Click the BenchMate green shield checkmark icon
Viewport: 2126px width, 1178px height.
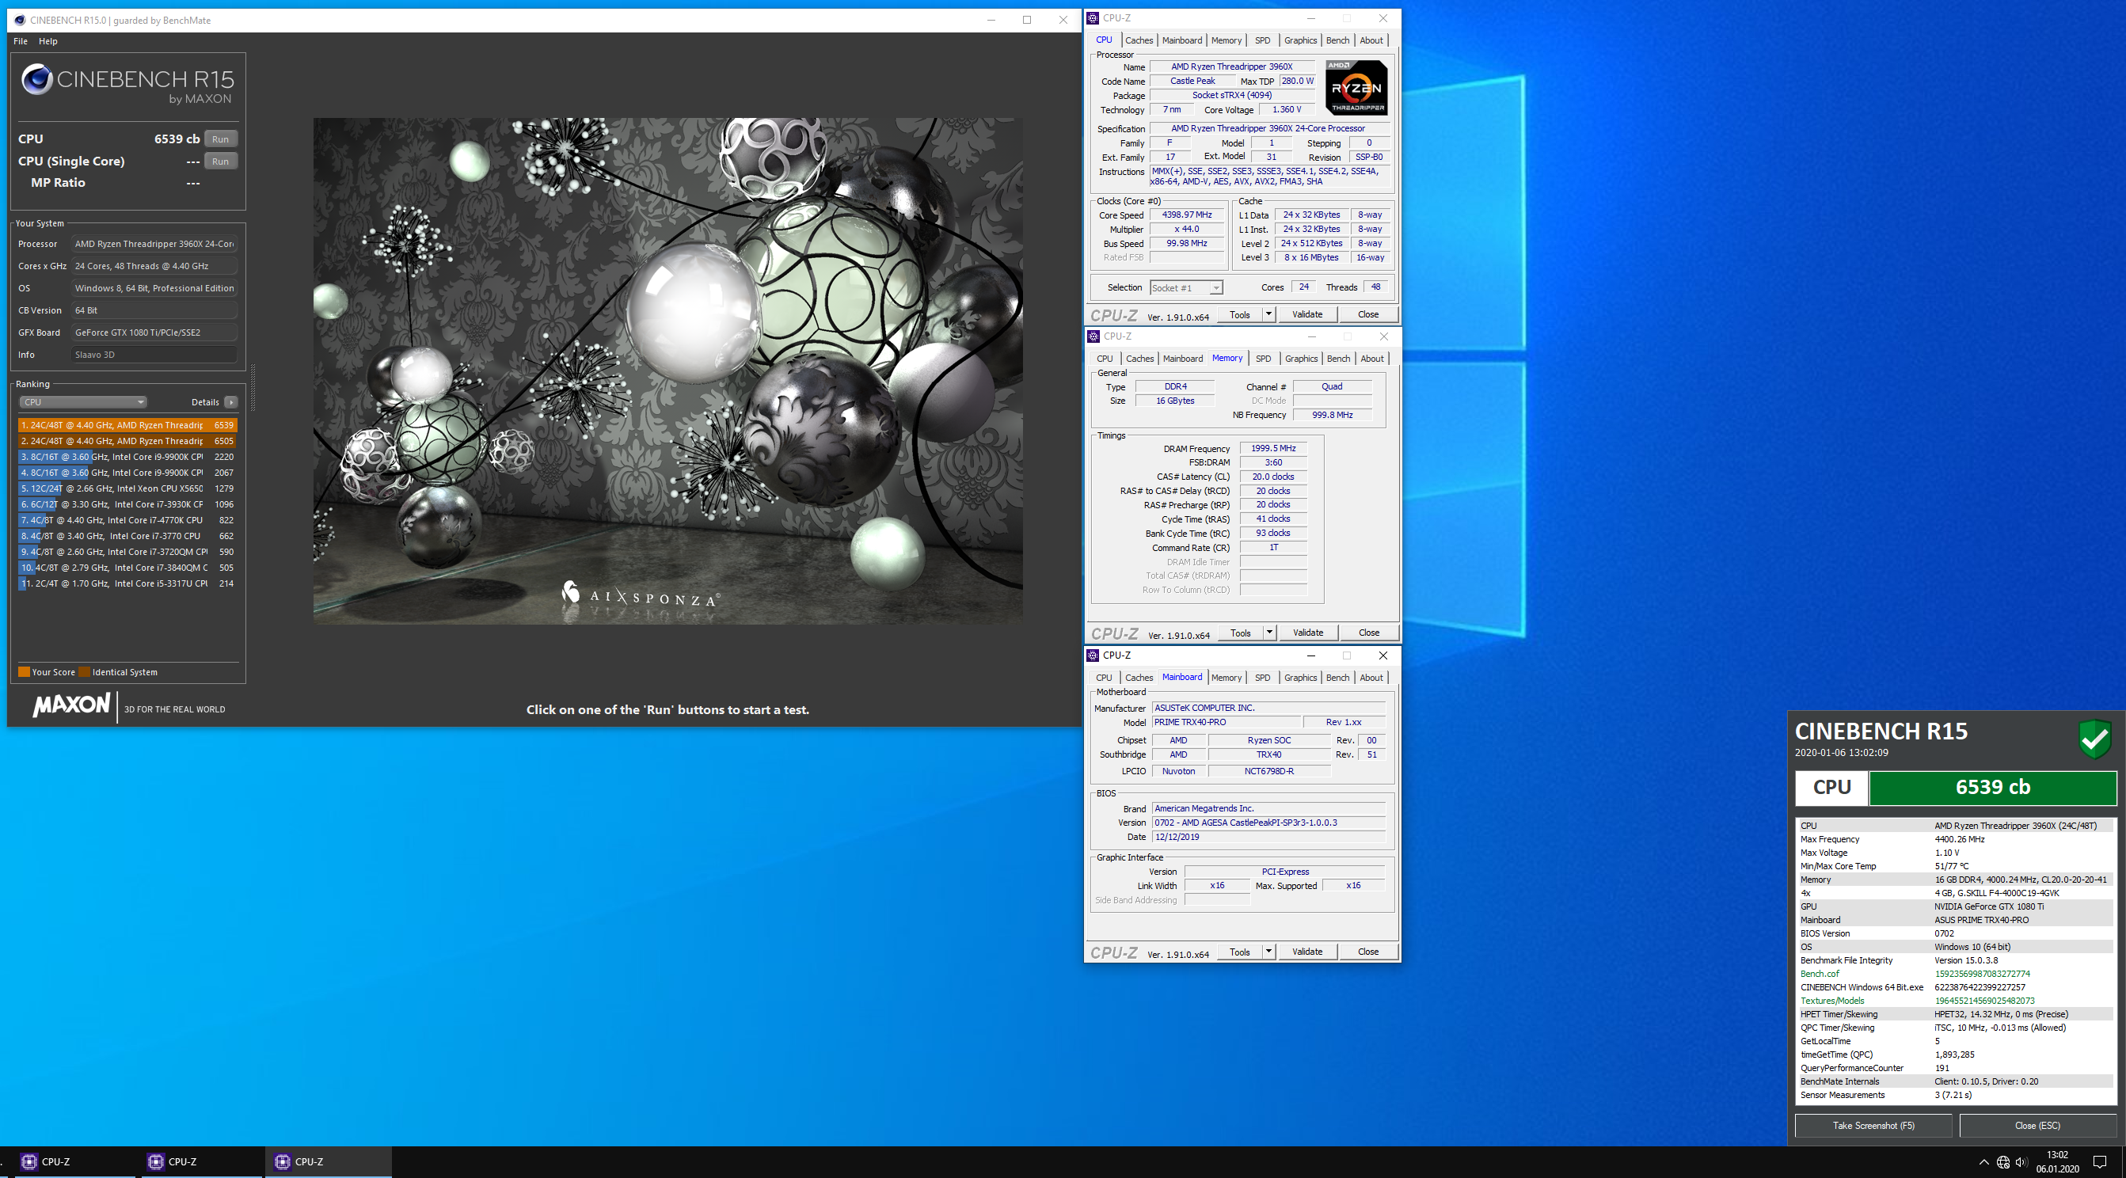pos(2094,739)
